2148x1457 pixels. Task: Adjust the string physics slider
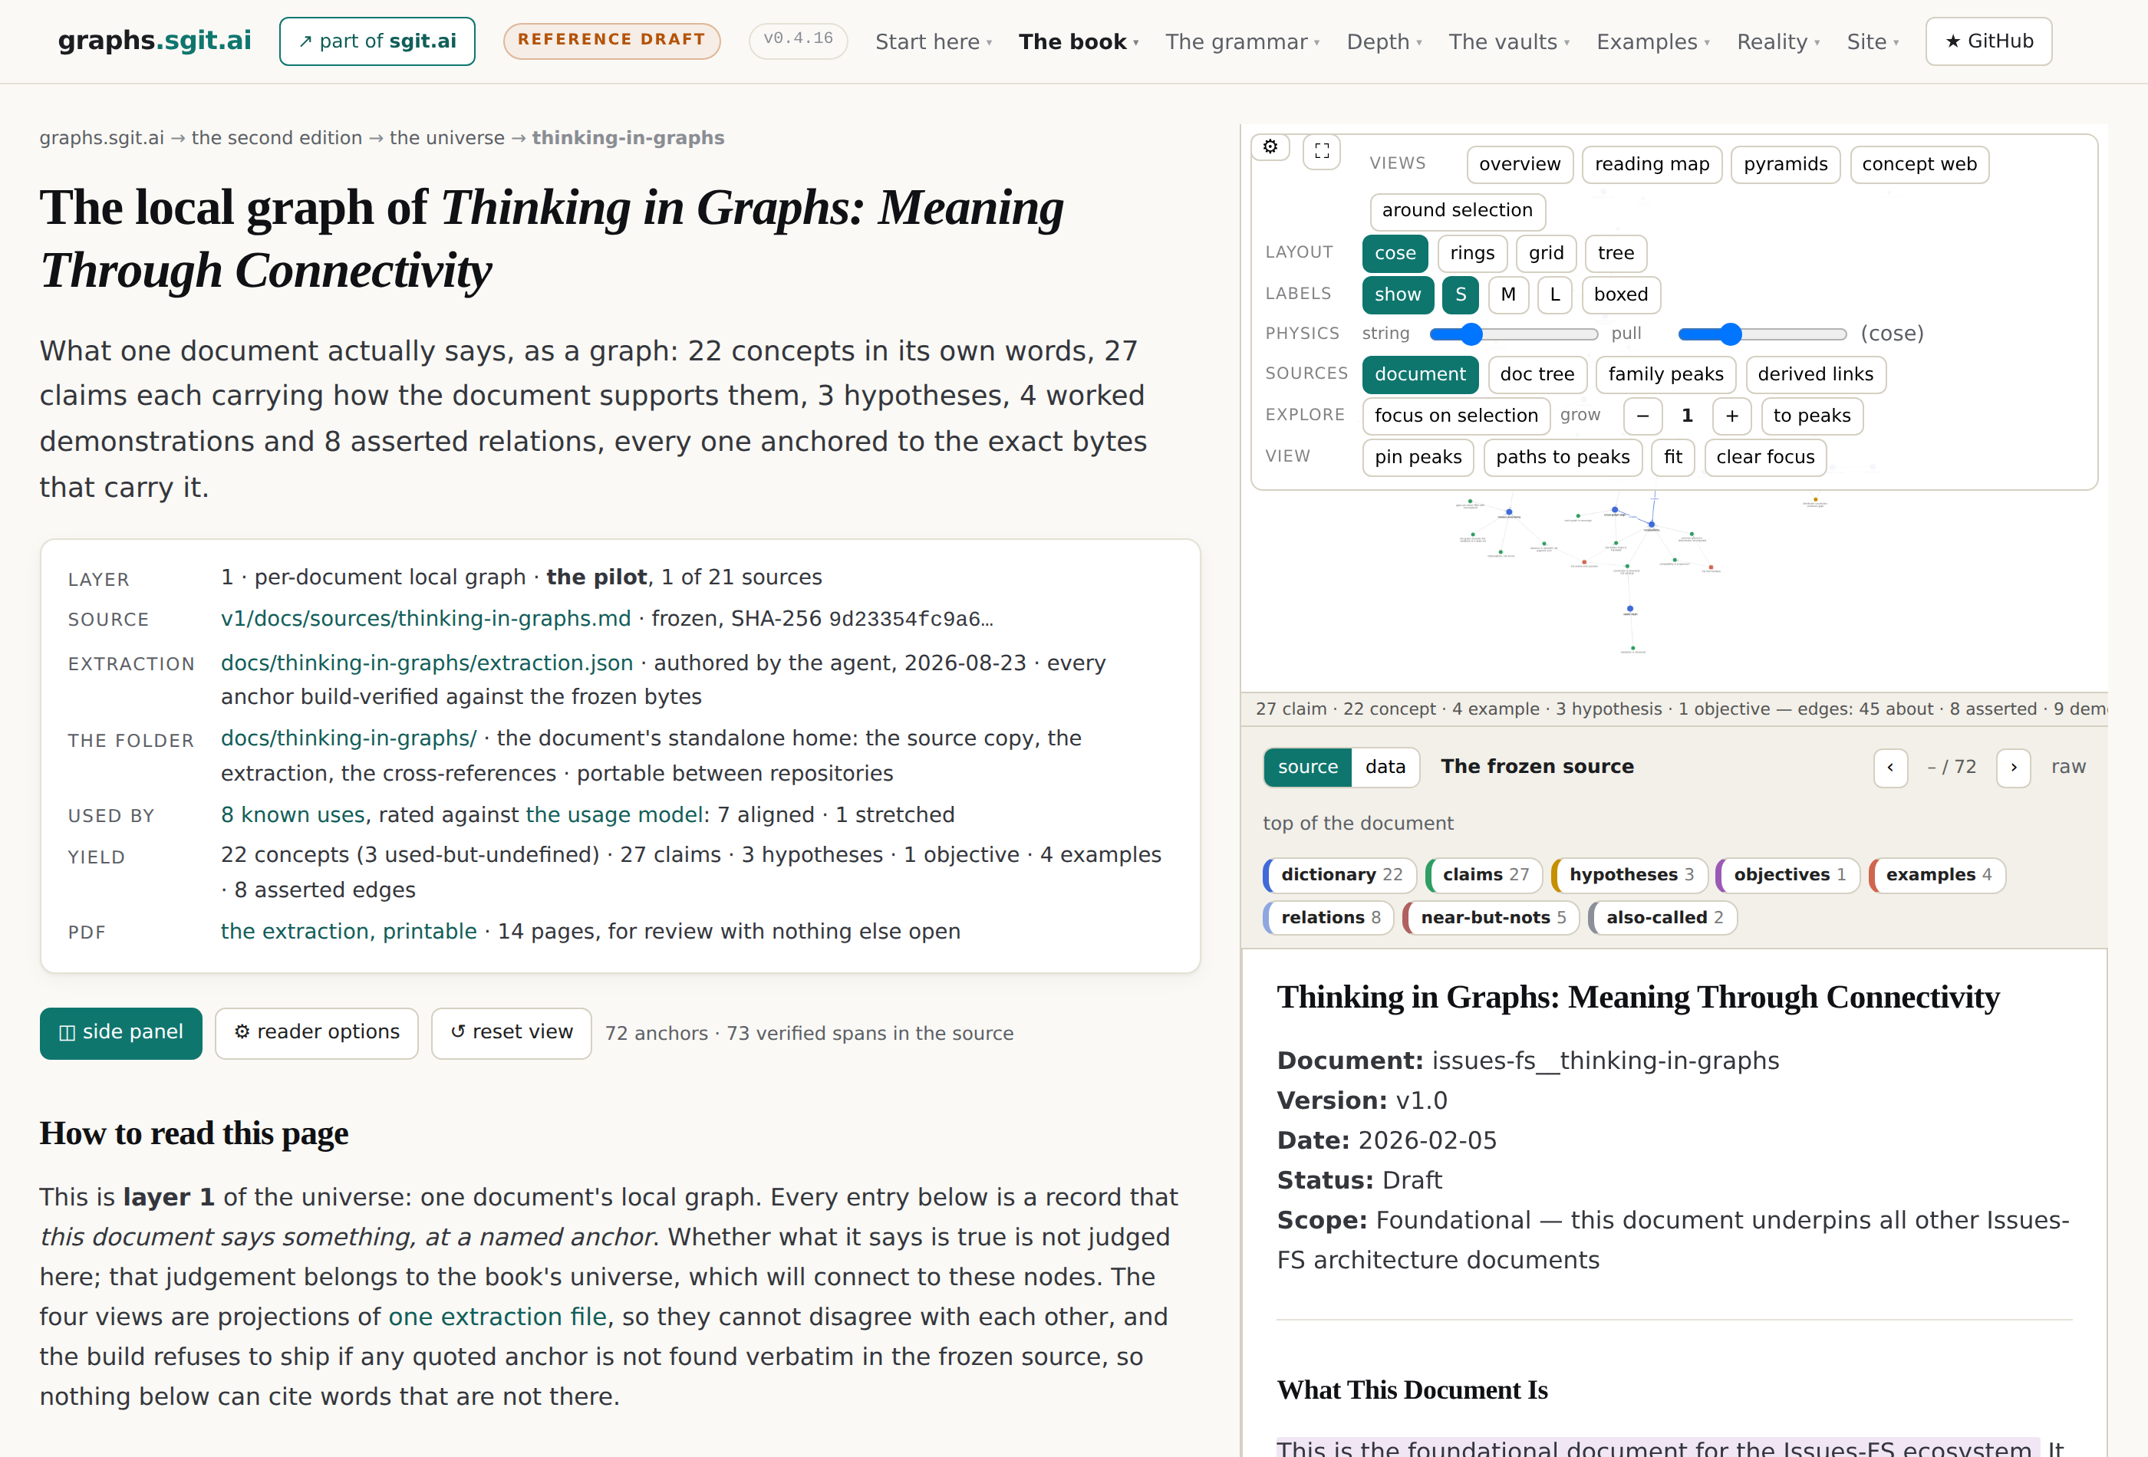pos(1513,334)
